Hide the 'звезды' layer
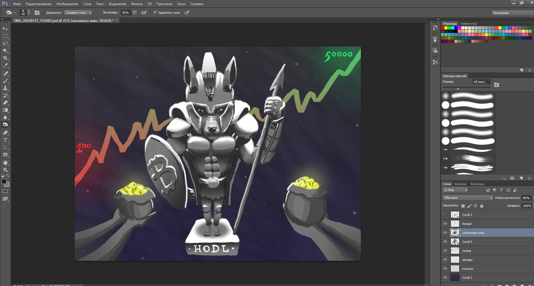 coord(445,260)
